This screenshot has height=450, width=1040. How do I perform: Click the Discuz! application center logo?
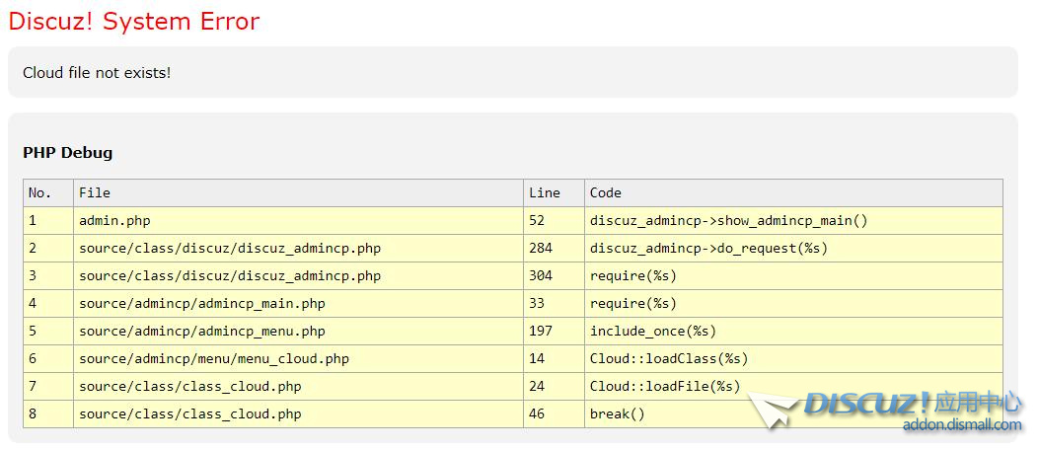pyautogui.click(x=913, y=403)
